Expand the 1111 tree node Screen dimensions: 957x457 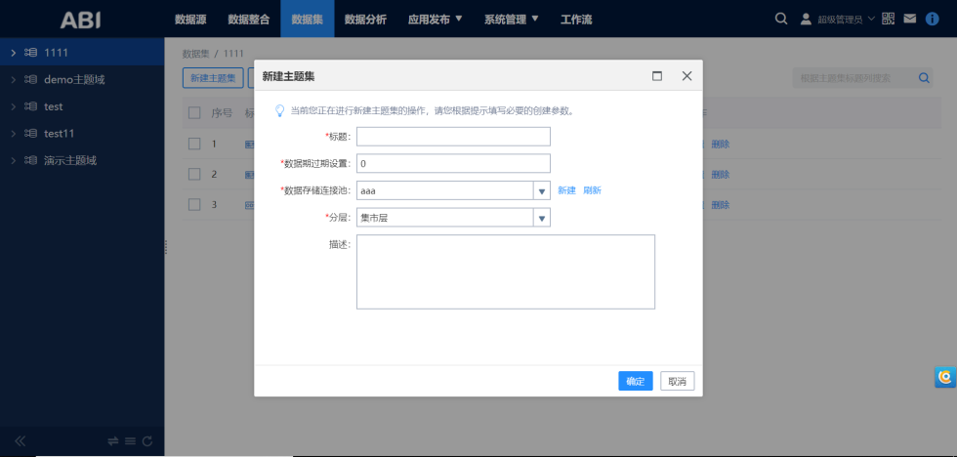click(14, 53)
